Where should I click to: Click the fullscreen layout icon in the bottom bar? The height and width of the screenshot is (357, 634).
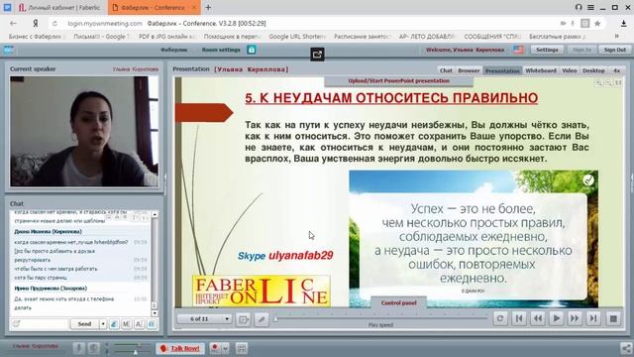pyautogui.click(x=242, y=348)
